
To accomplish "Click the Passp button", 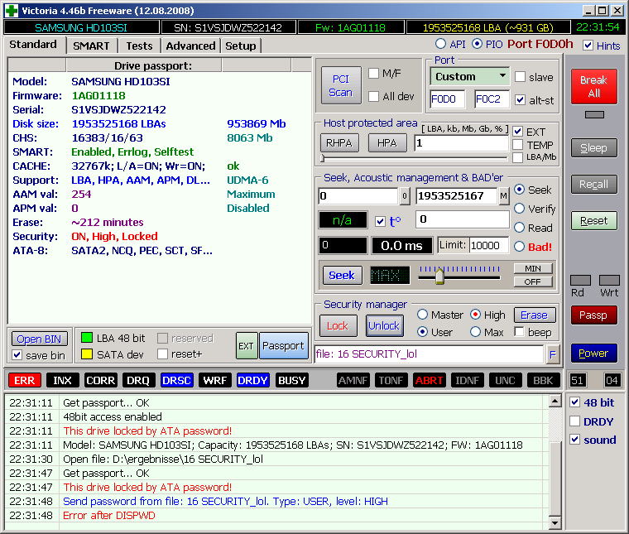I will click(593, 315).
